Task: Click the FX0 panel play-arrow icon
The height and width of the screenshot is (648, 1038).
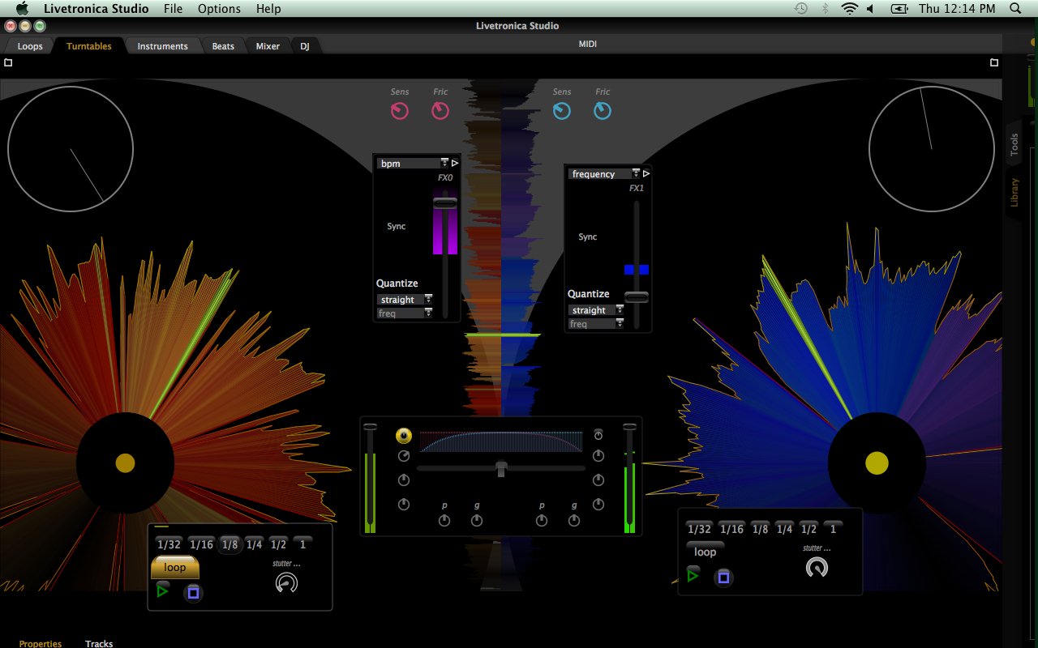Action: point(455,163)
